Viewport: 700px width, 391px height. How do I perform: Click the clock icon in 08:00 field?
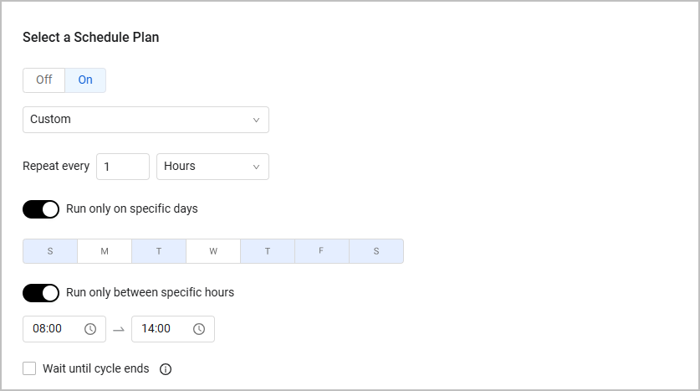90,329
